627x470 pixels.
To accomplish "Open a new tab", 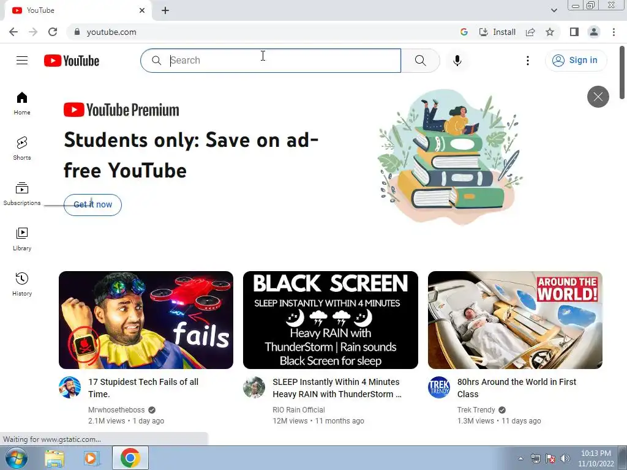I will pyautogui.click(x=165, y=10).
